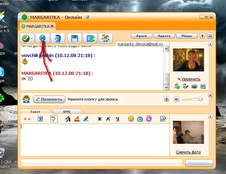226x174 pixels.
Task: Click the green phone call button
Action: (26, 38)
